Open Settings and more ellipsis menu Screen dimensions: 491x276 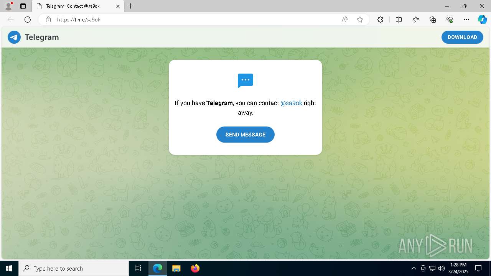click(466, 20)
